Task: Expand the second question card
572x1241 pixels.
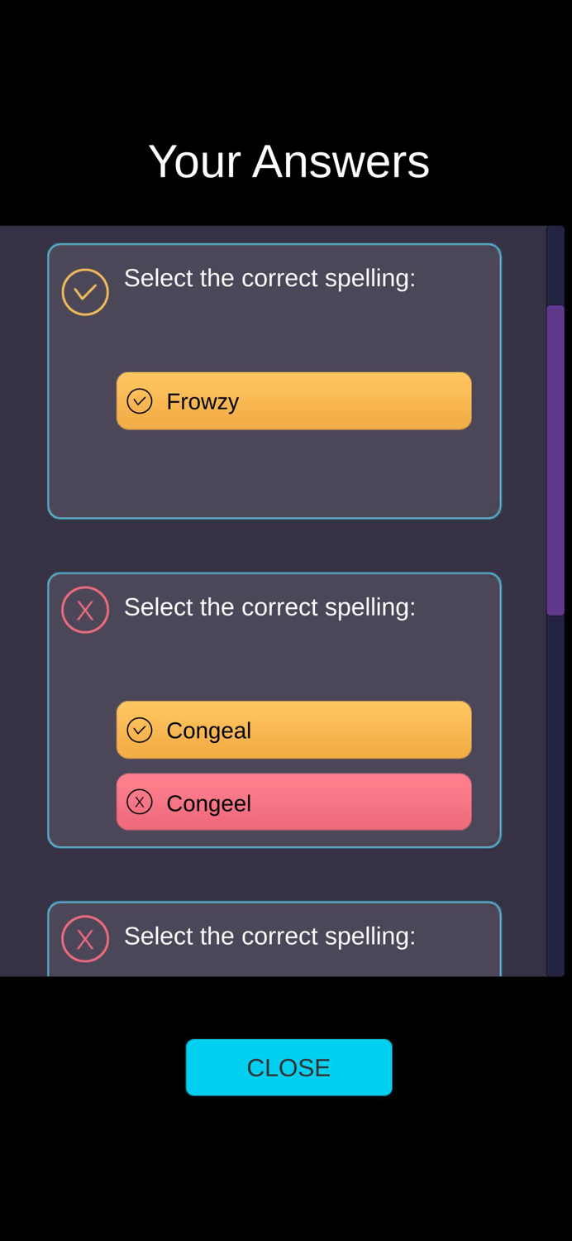Action: click(x=274, y=708)
